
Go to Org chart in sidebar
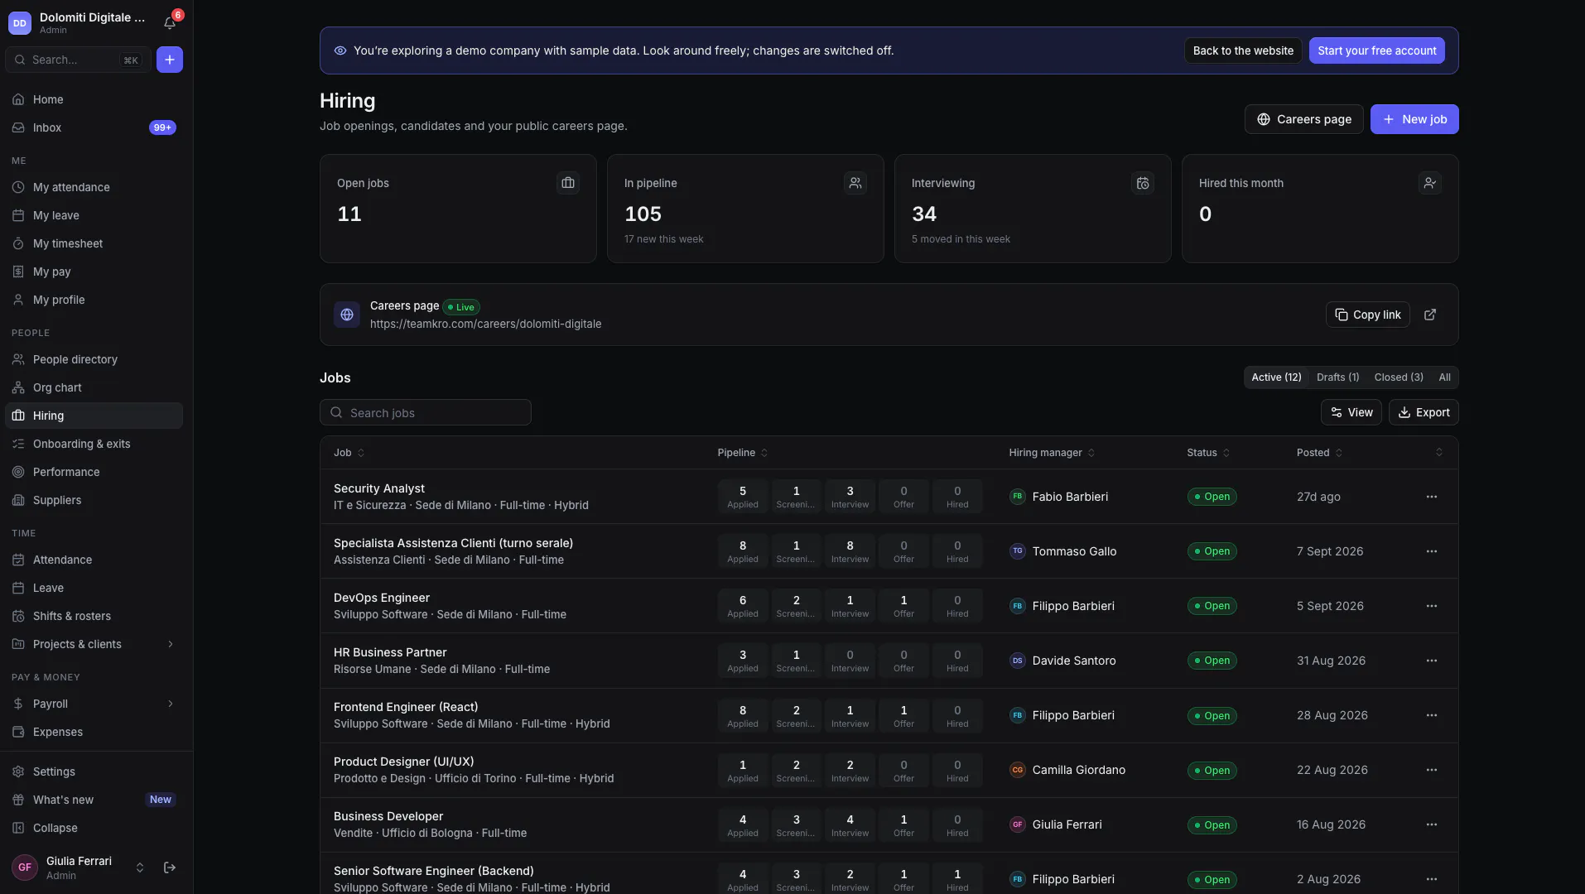coord(94,387)
